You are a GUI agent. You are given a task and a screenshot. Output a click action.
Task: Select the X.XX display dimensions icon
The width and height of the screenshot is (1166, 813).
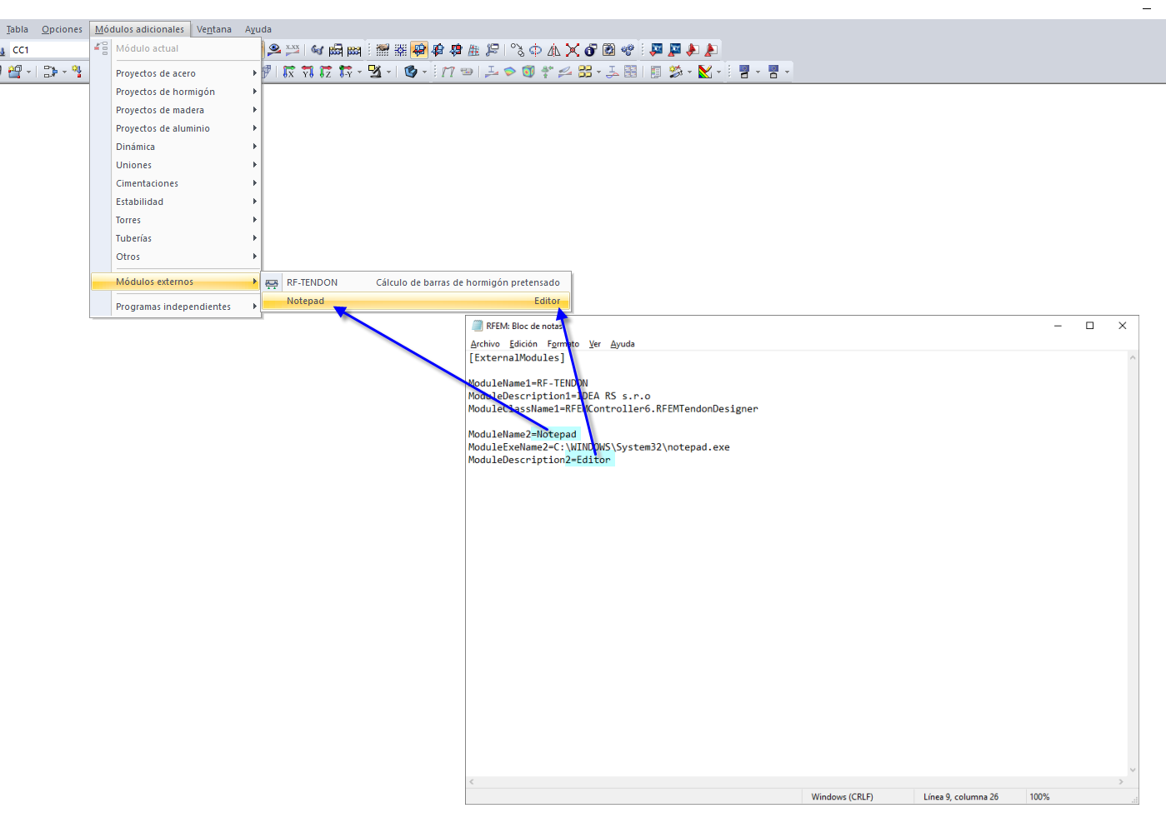click(x=293, y=49)
